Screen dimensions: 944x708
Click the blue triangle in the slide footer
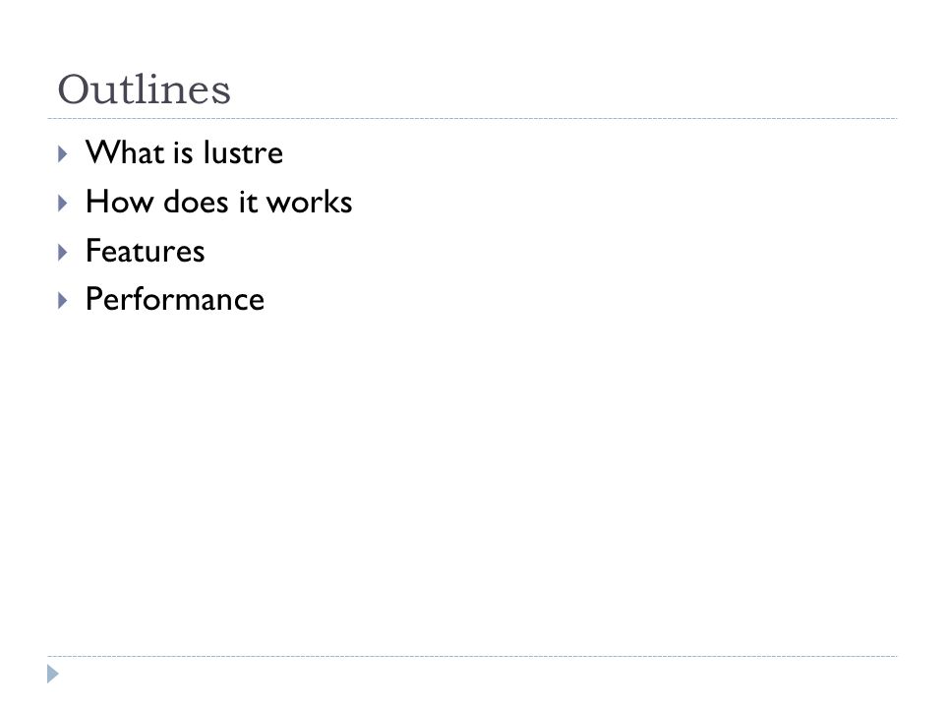pos(53,674)
